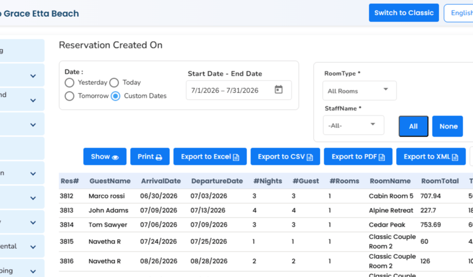Click the Print button
Viewport: 473px width, 277px height.
pos(150,157)
